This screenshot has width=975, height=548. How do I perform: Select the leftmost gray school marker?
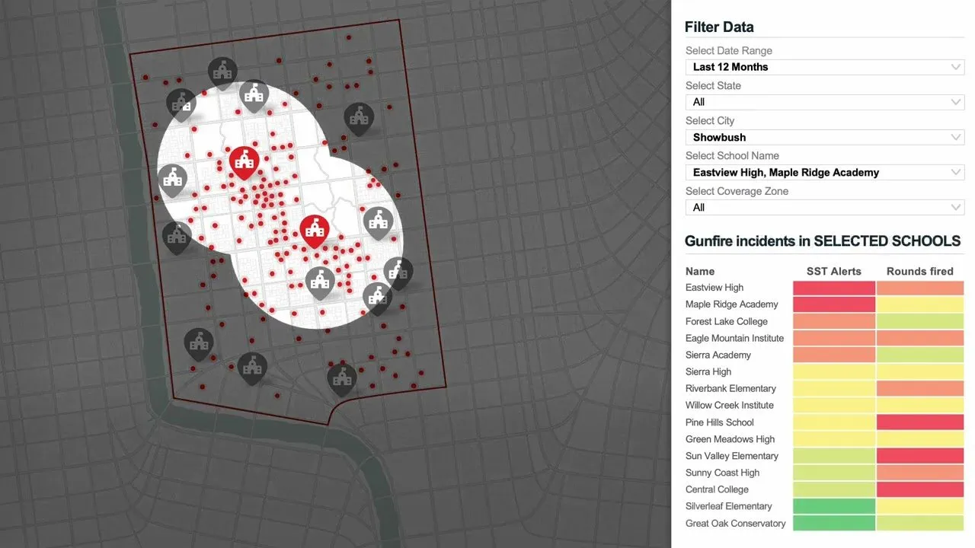pyautogui.click(x=172, y=179)
